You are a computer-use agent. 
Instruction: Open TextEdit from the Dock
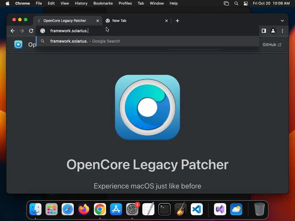click(148, 209)
